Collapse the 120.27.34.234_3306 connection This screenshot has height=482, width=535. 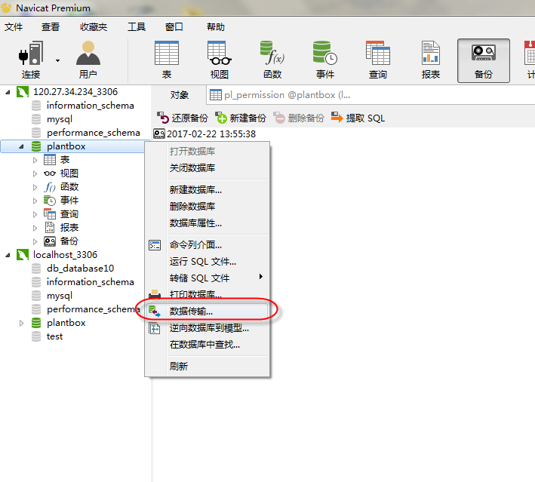[x=8, y=92]
